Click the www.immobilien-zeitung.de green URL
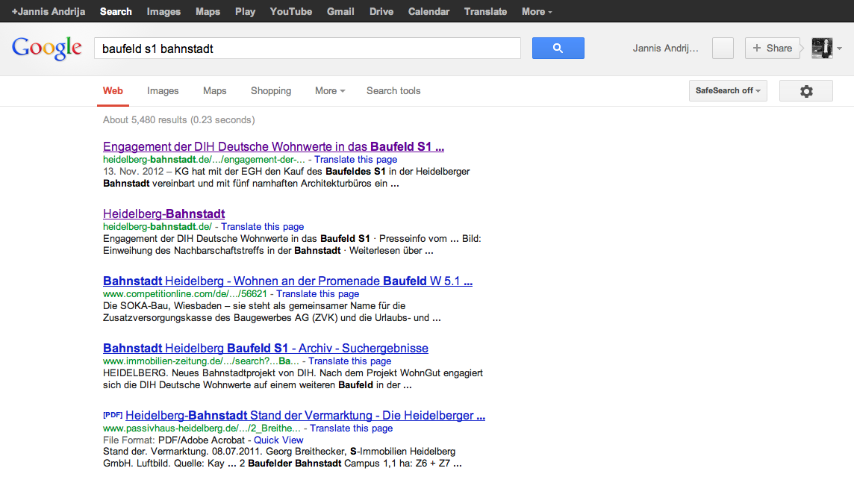This screenshot has width=854, height=483. [201, 361]
